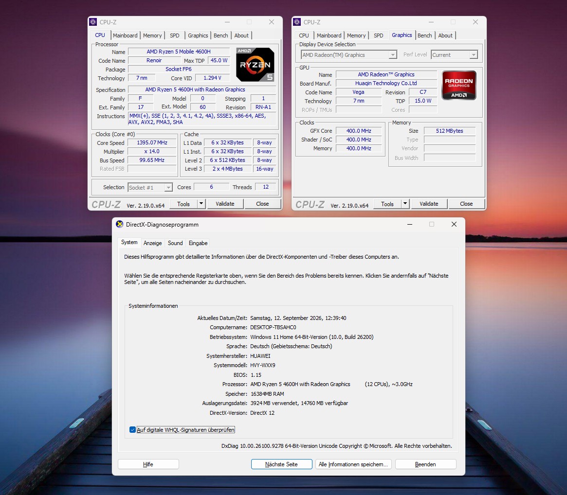Click the GPU memory Size 512 MBytes field
The width and height of the screenshot is (567, 495).
pyautogui.click(x=450, y=131)
